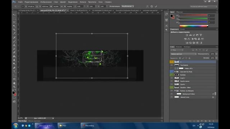Image resolution: width=230 pixels, height=129 pixels.
Task: Add a Vibrance adjustment
Action: click(201, 35)
